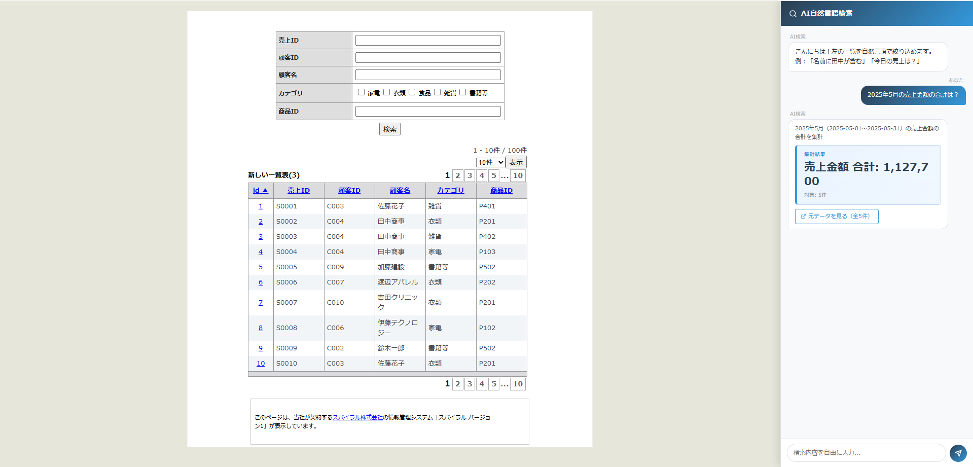Focus the 顧客名 input field

pos(428,75)
